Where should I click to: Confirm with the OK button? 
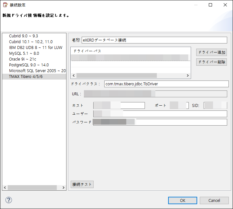click(x=183, y=200)
